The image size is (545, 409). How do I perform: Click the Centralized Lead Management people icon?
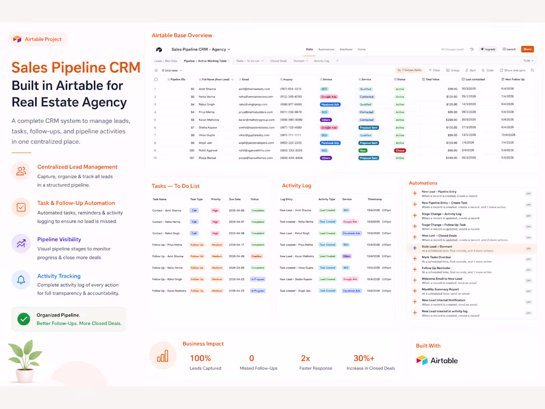(21, 171)
